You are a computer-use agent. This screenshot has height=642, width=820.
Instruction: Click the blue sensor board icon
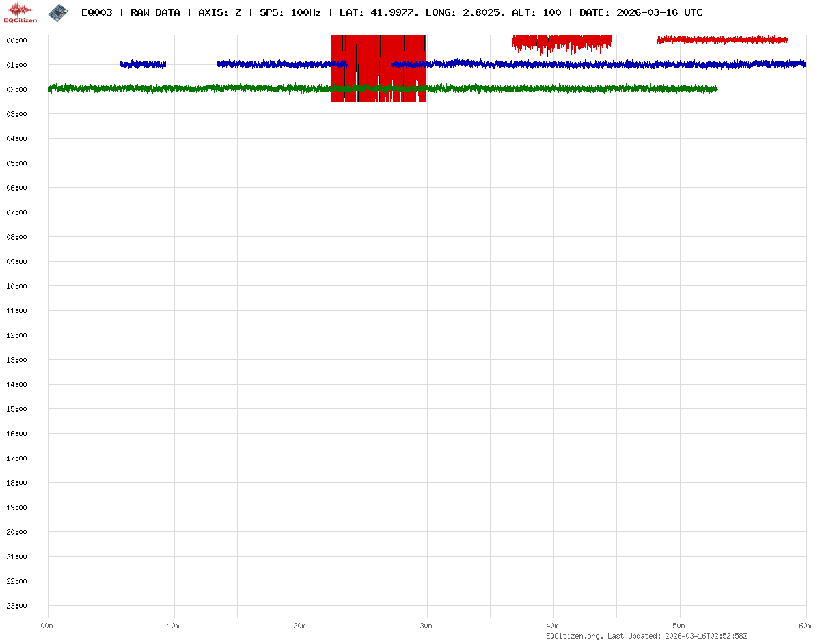(x=58, y=12)
